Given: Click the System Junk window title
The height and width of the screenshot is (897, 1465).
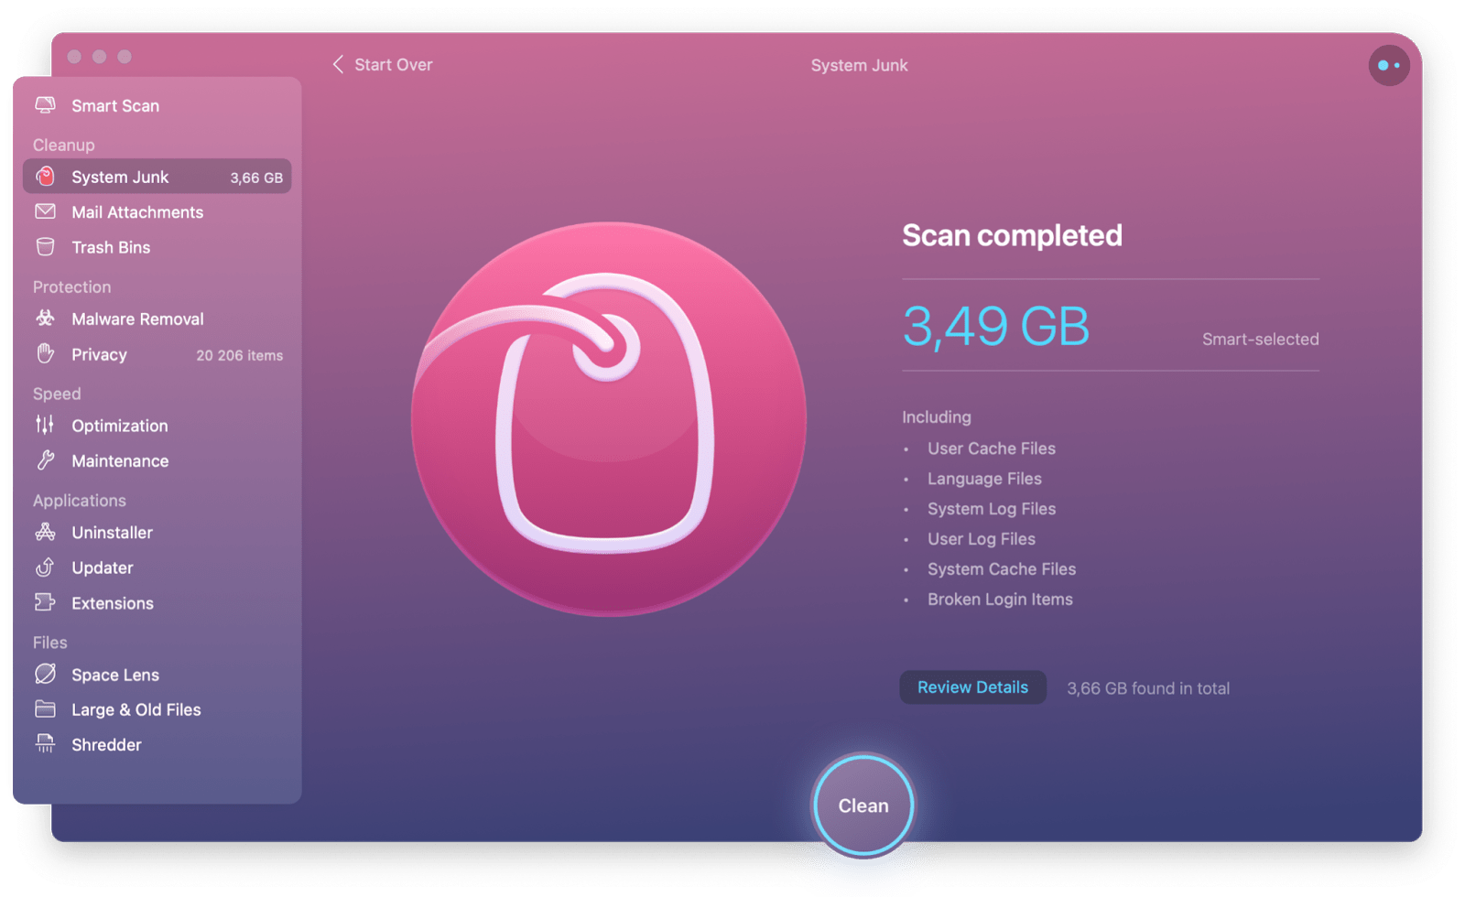Looking at the screenshot, I should click(x=859, y=65).
